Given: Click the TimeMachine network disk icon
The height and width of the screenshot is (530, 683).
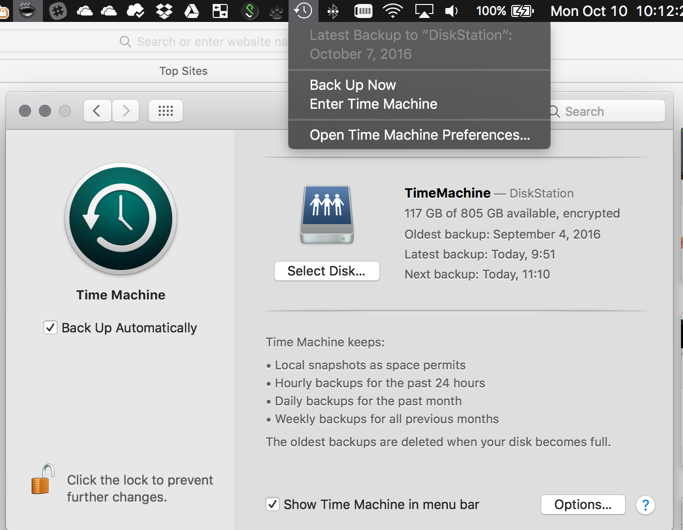Looking at the screenshot, I should 327,215.
